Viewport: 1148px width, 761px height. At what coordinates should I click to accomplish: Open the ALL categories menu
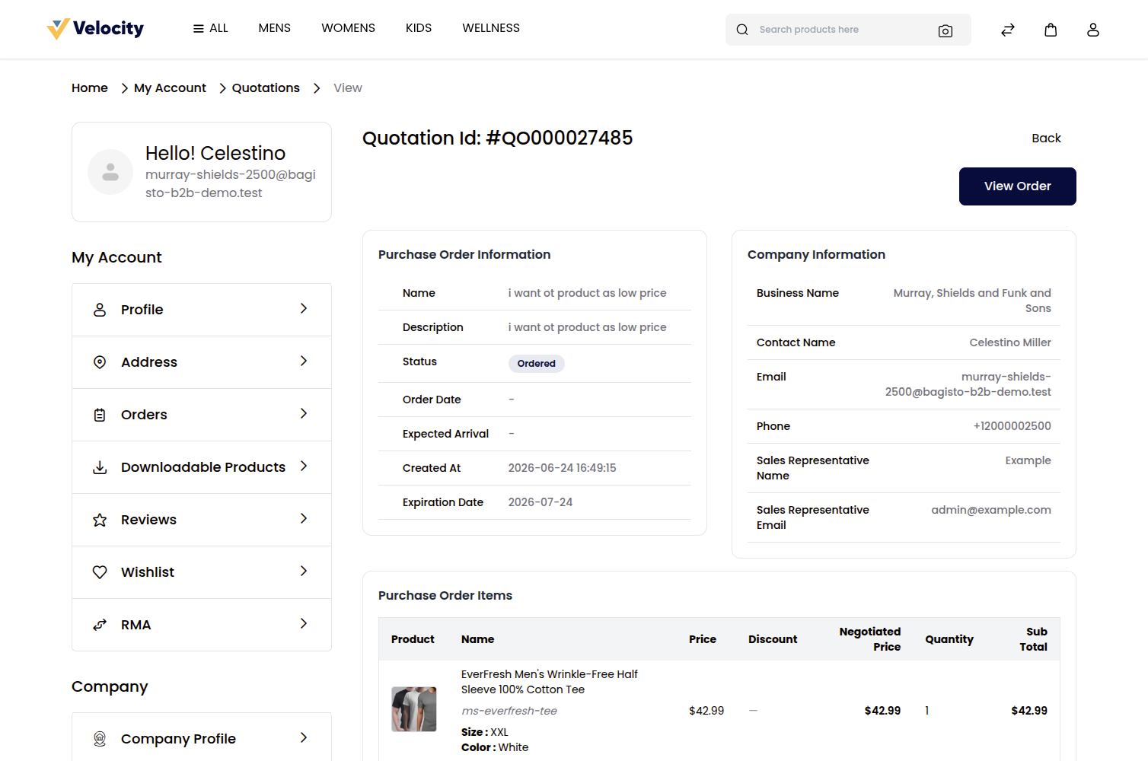tap(210, 28)
